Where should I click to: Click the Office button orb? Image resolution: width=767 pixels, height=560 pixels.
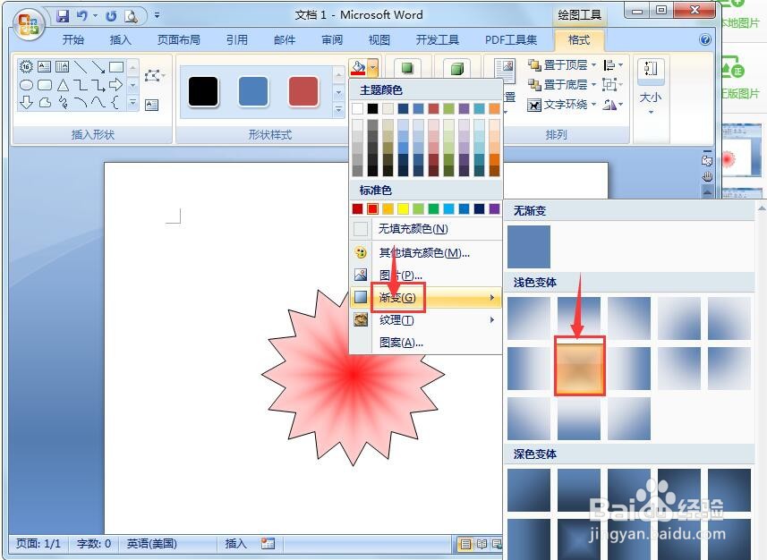coord(29,23)
